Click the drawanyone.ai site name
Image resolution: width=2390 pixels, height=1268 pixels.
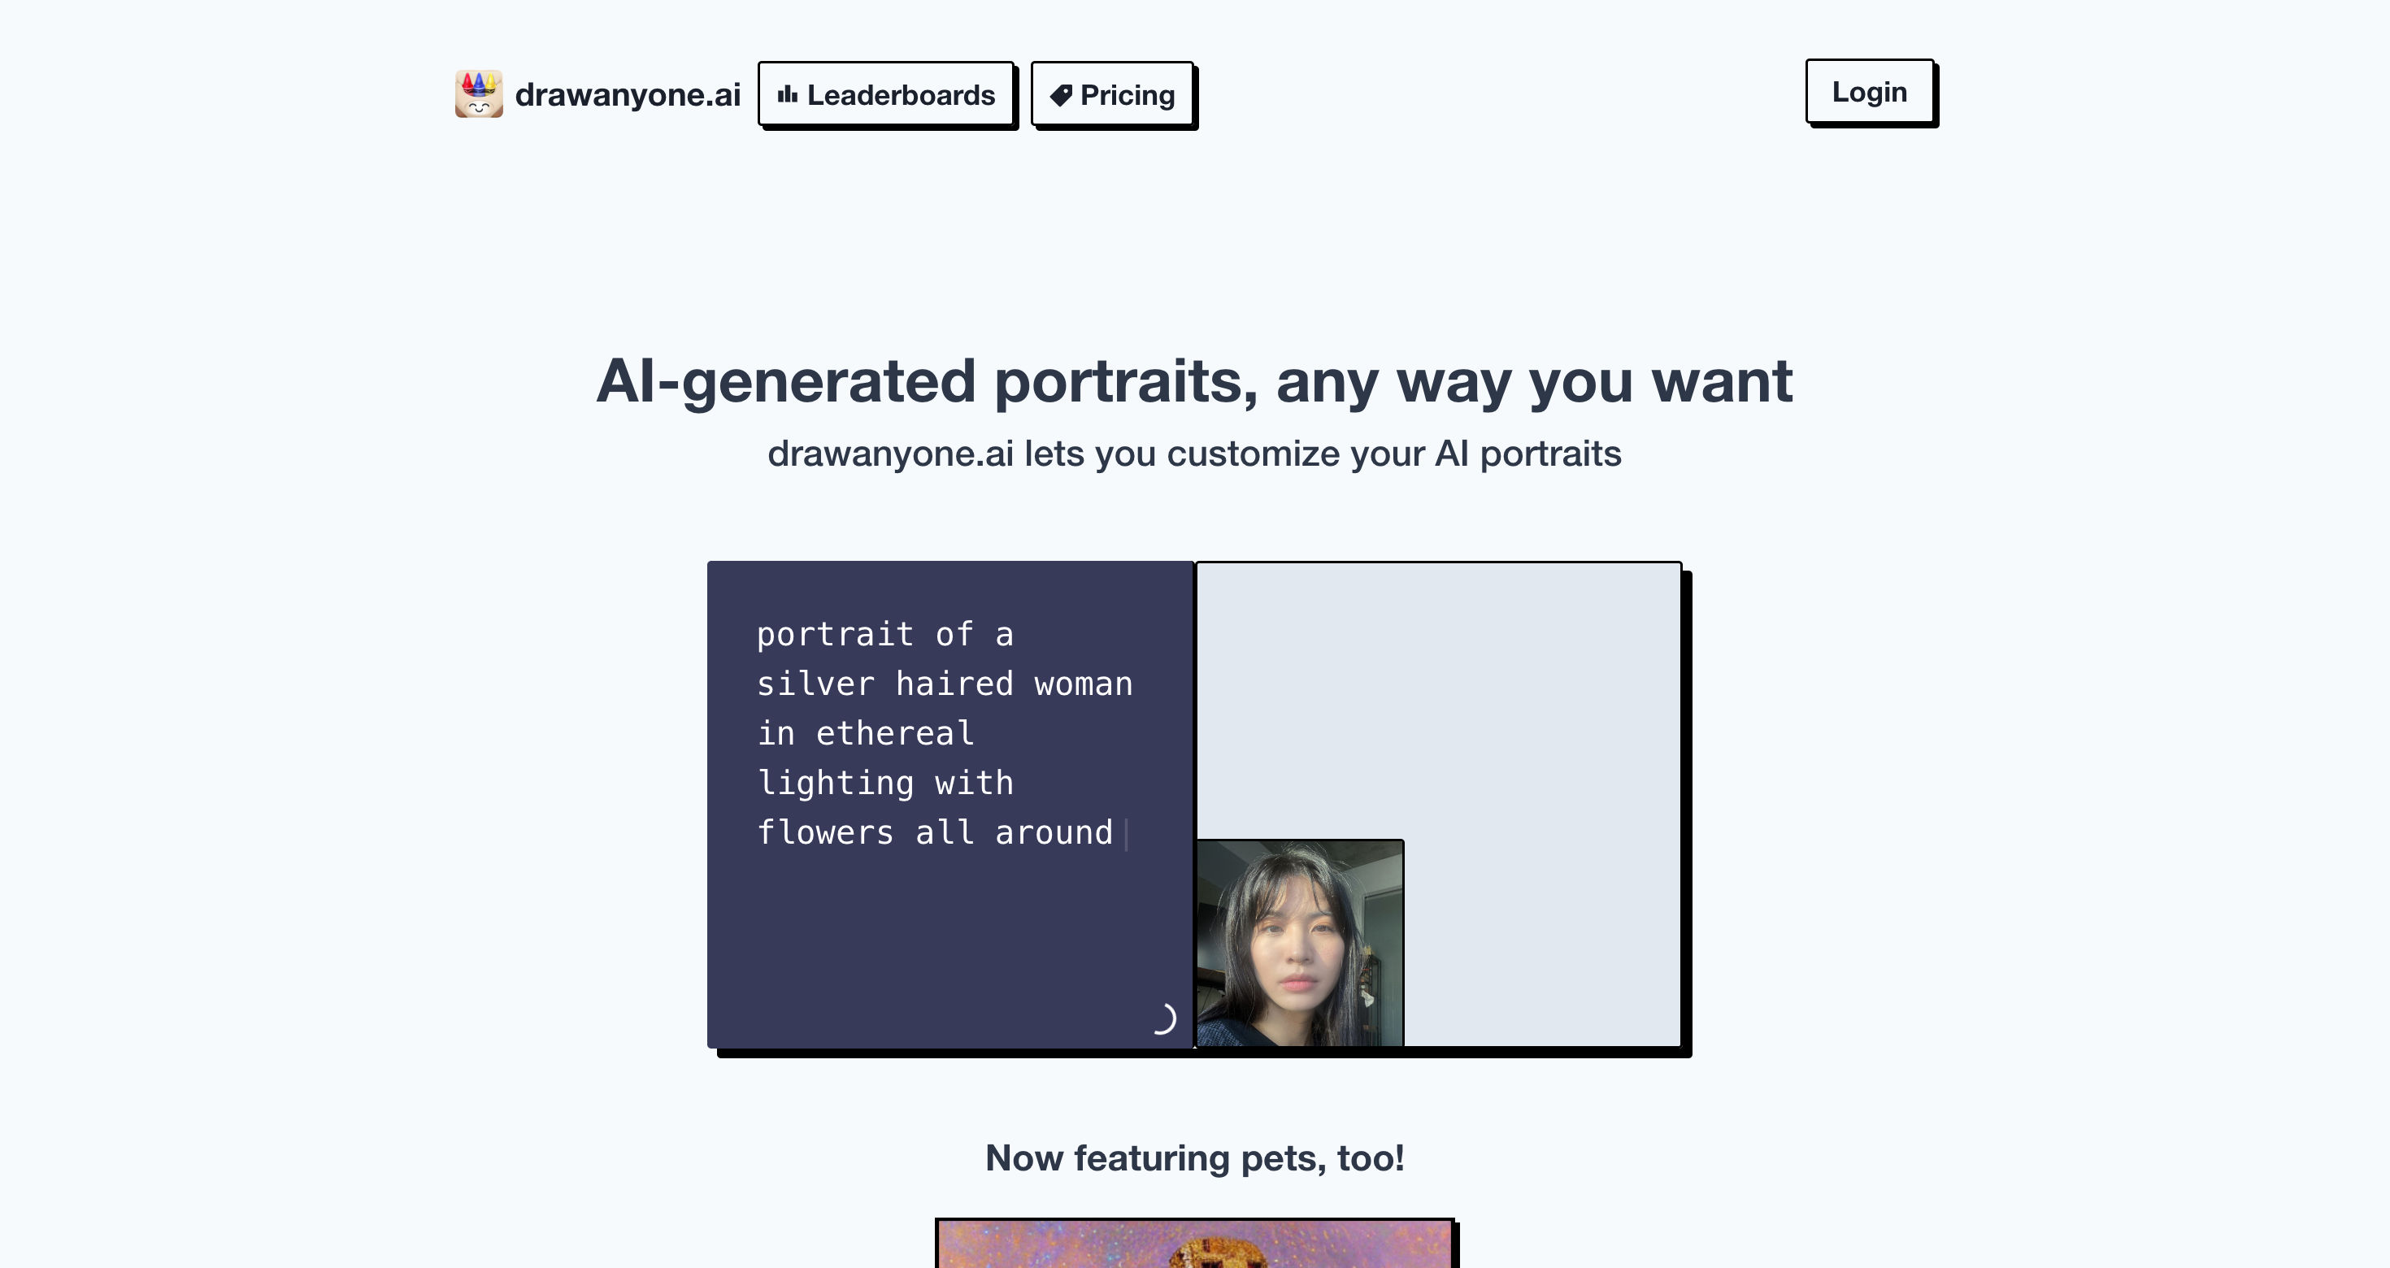click(x=629, y=93)
